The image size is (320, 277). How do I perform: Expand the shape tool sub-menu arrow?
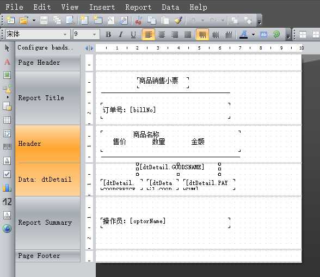pyautogui.click(x=8, y=97)
